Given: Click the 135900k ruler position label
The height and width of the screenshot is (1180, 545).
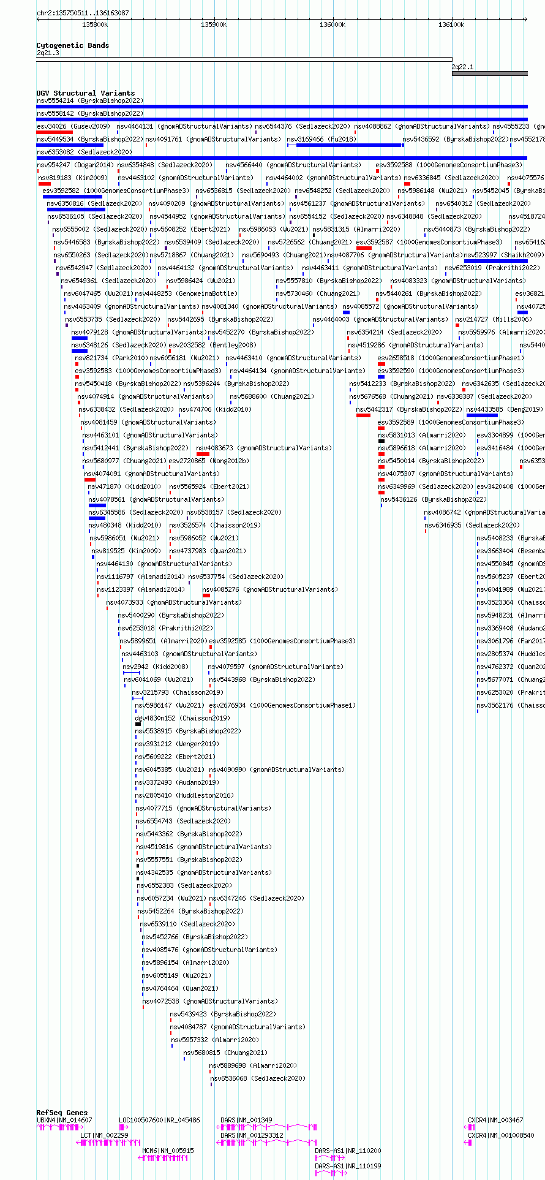Looking at the screenshot, I should (x=214, y=25).
